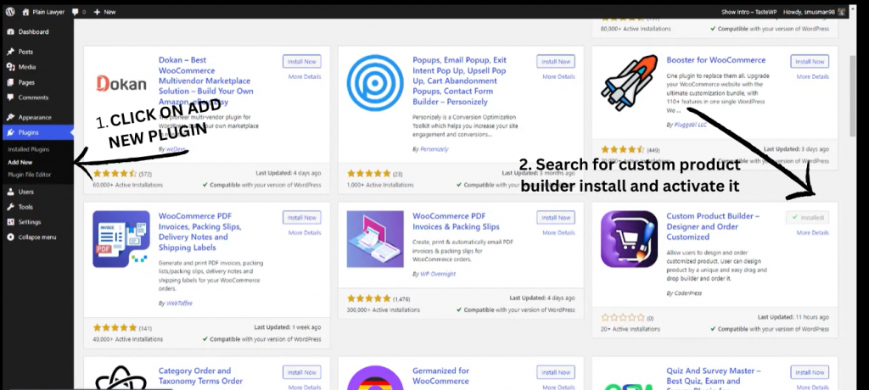View More Details for Custom Product Builder
Viewport: 869px width, 390px height.
pos(810,232)
